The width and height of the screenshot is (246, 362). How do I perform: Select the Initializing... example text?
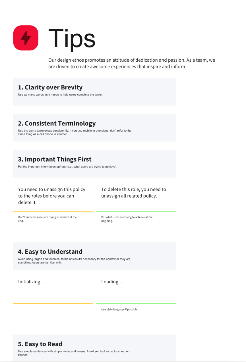coord(31,282)
